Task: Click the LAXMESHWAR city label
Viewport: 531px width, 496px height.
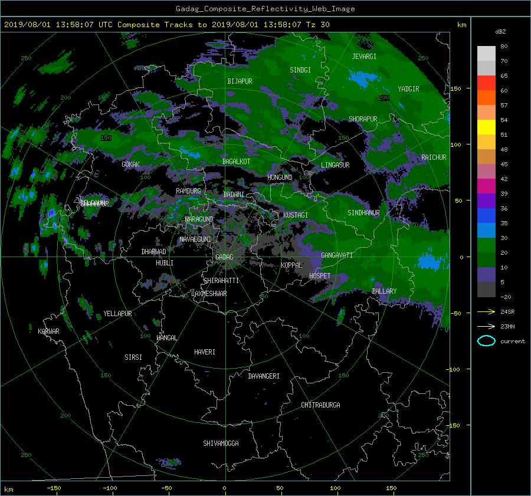Action: coord(209,294)
